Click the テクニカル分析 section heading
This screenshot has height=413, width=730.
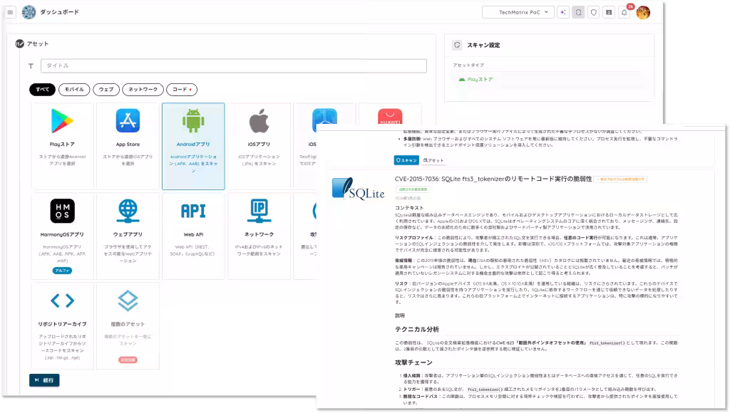[x=416, y=329]
